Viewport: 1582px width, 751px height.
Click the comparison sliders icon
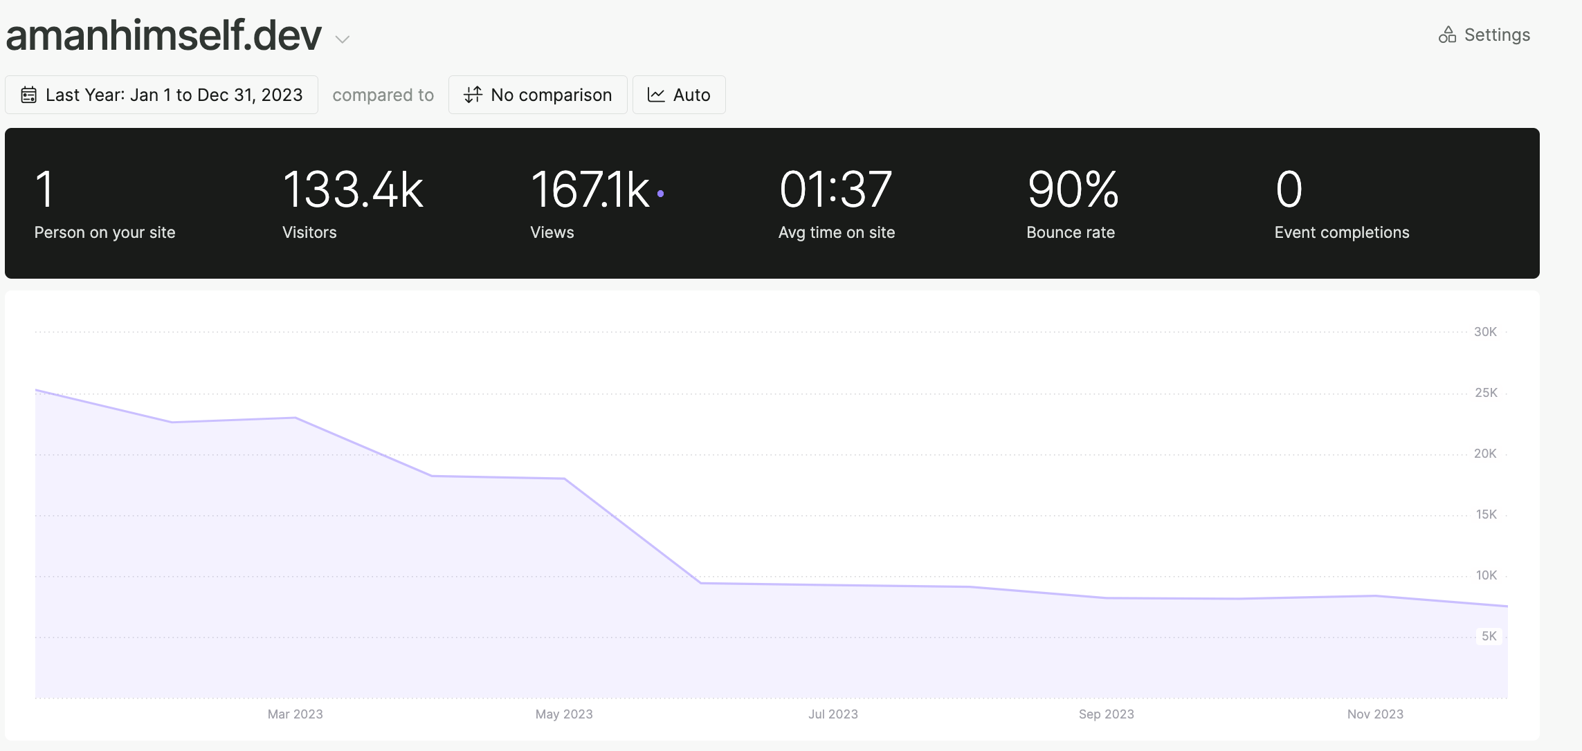[472, 95]
